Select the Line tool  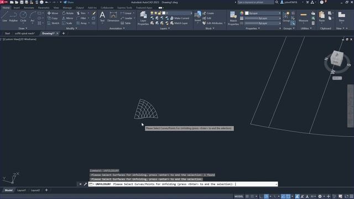[x=5, y=16]
